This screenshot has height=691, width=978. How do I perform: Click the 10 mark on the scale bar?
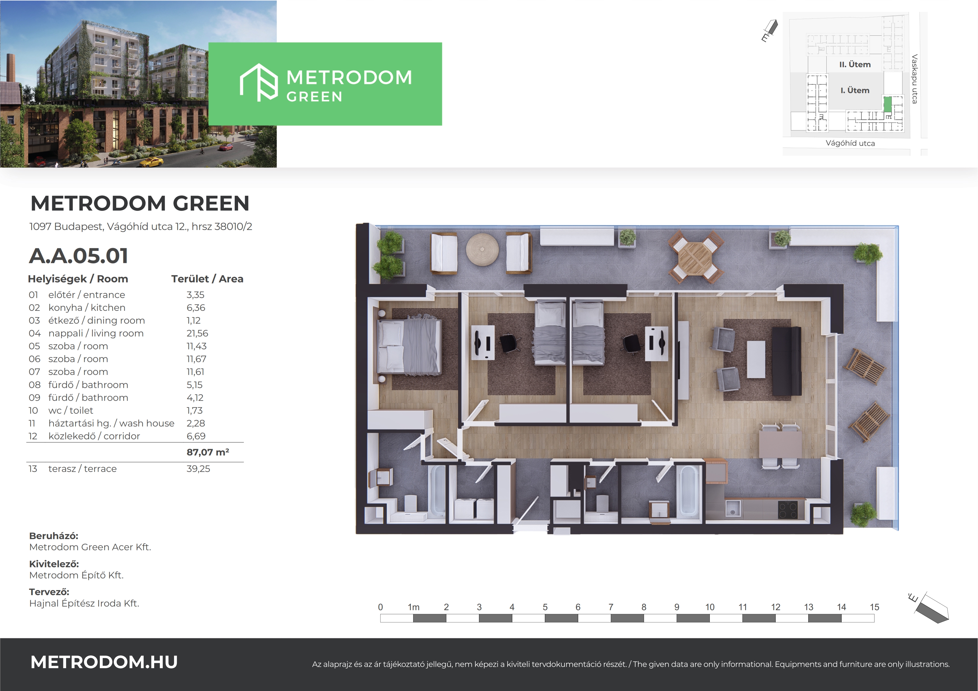[x=710, y=607]
